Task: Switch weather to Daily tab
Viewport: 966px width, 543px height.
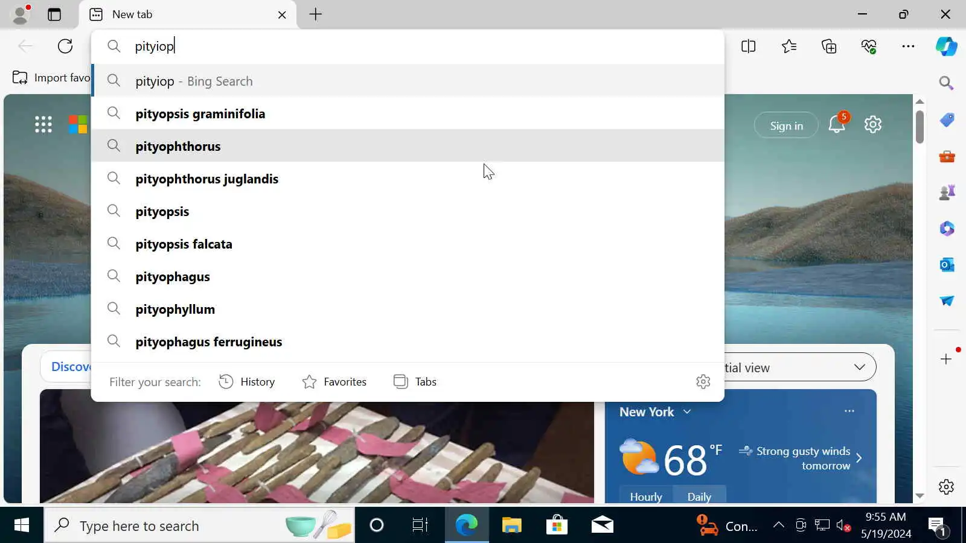Action: click(699, 497)
